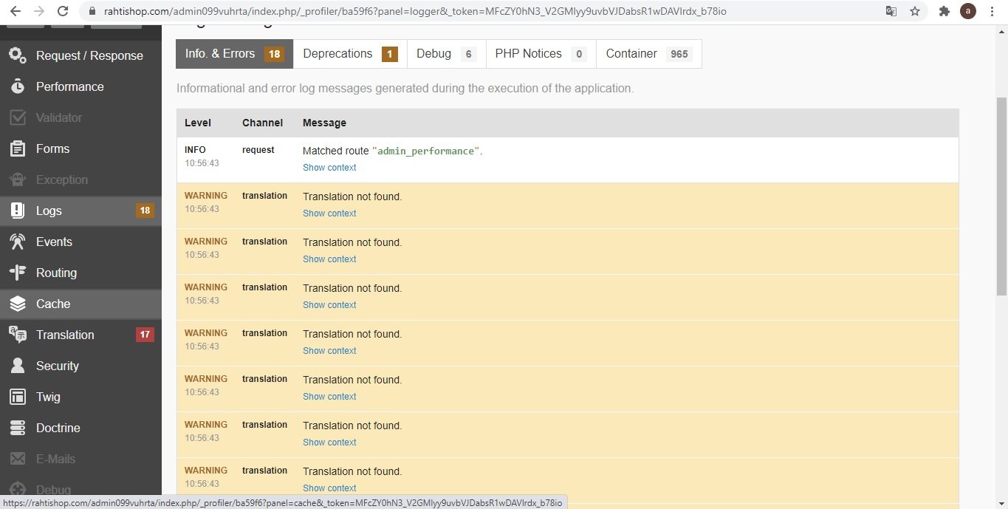Open the Security panel
The height and width of the screenshot is (509, 1008).
[80, 366]
